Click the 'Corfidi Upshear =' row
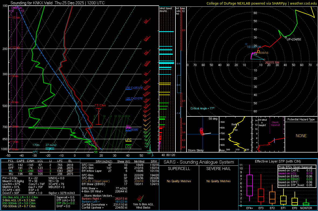The width and height of the screenshot is (318, 211). pyautogui.click(x=105, y=207)
